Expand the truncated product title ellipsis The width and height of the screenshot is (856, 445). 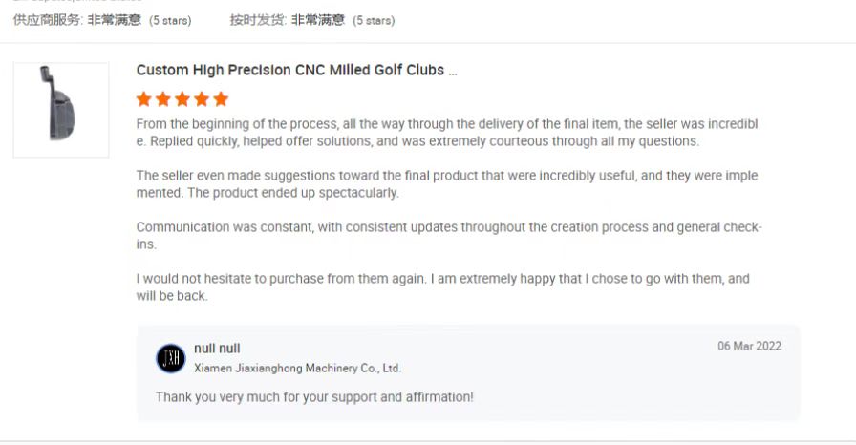(453, 72)
